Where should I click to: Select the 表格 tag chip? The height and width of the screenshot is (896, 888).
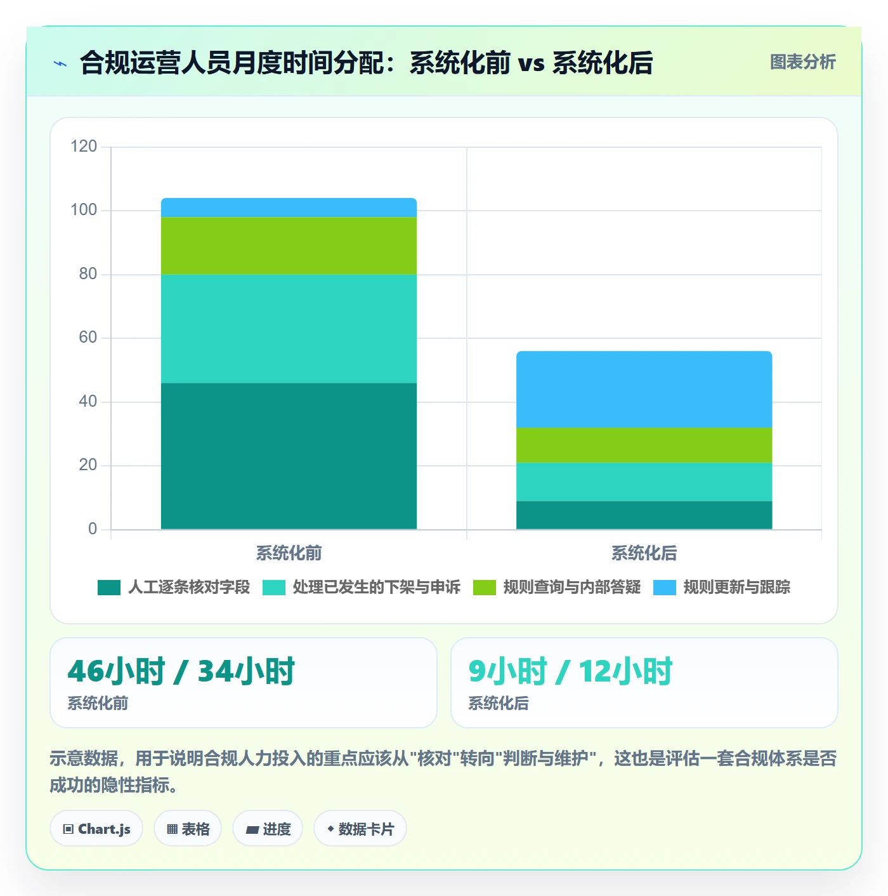188,829
